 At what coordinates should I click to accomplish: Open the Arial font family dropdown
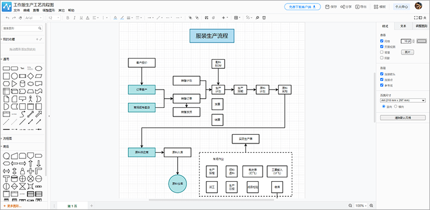34,18
